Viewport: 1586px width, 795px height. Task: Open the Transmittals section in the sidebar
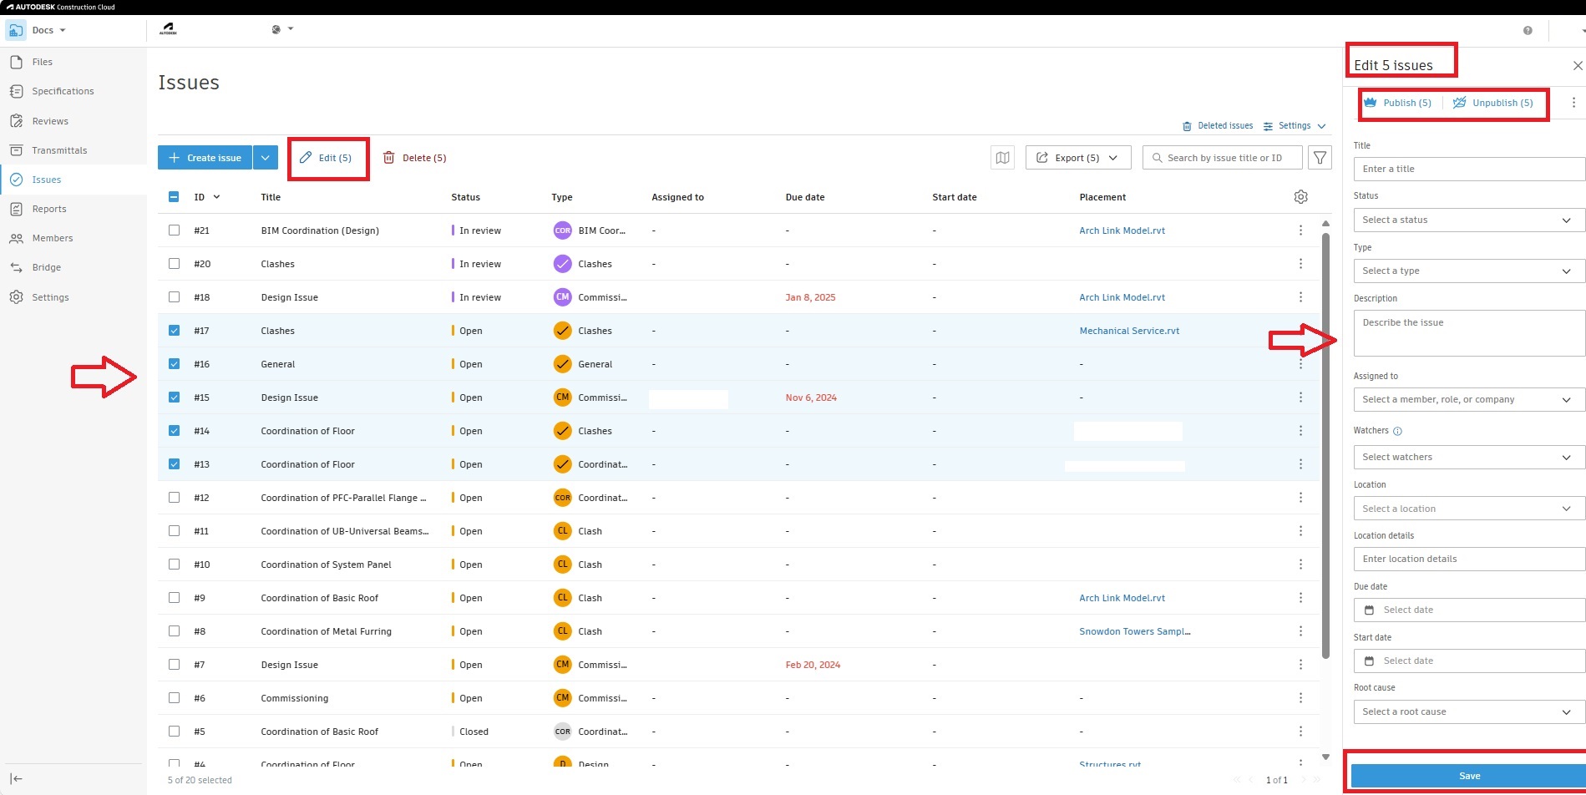tap(60, 150)
